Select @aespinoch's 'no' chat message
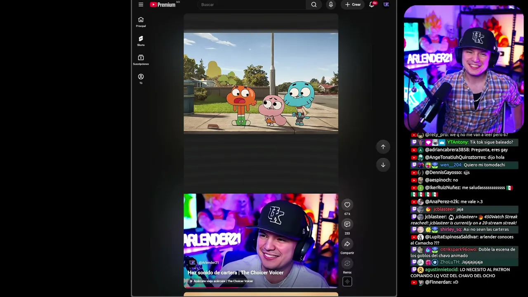 pyautogui.click(x=434, y=180)
